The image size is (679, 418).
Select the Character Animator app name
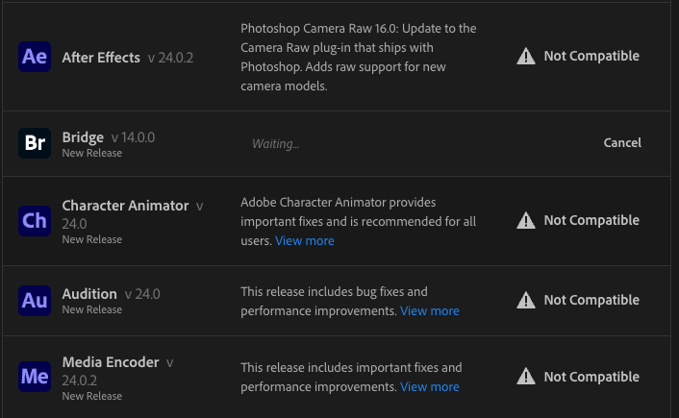point(125,206)
